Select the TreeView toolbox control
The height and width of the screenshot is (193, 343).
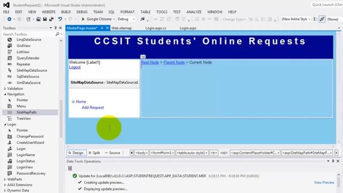point(24,118)
